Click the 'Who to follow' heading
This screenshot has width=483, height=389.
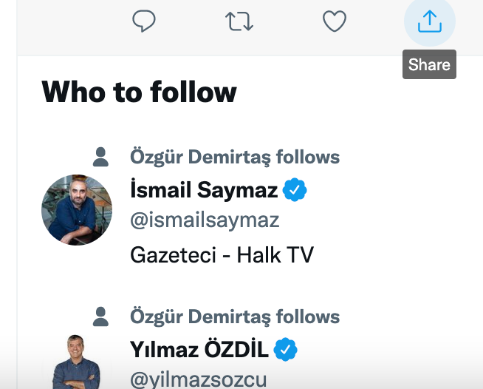[139, 92]
